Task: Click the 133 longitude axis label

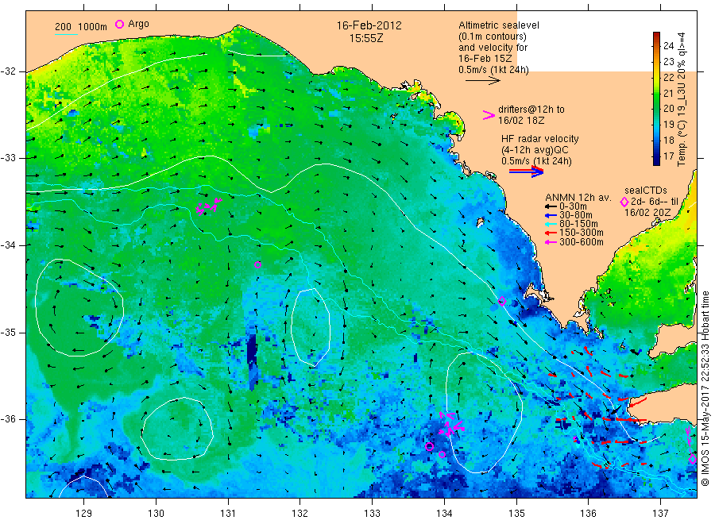Action: click(x=372, y=514)
